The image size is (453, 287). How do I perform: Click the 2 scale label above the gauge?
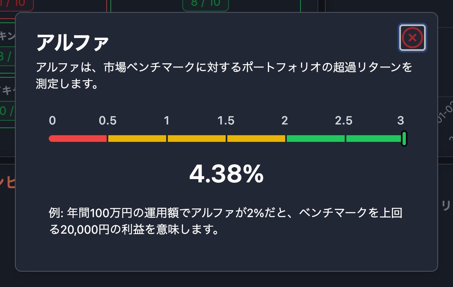tap(285, 121)
